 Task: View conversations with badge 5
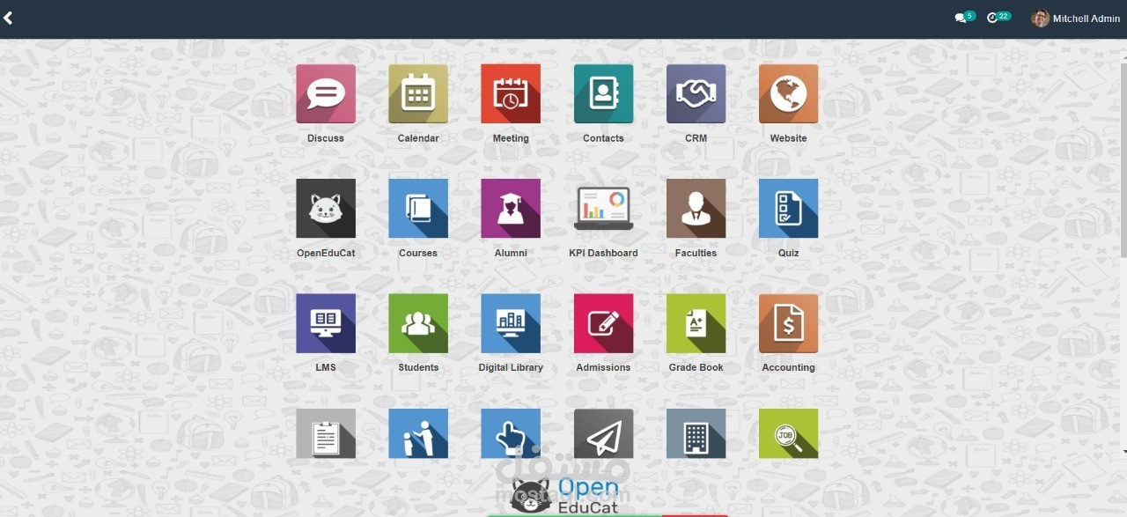pos(964,18)
